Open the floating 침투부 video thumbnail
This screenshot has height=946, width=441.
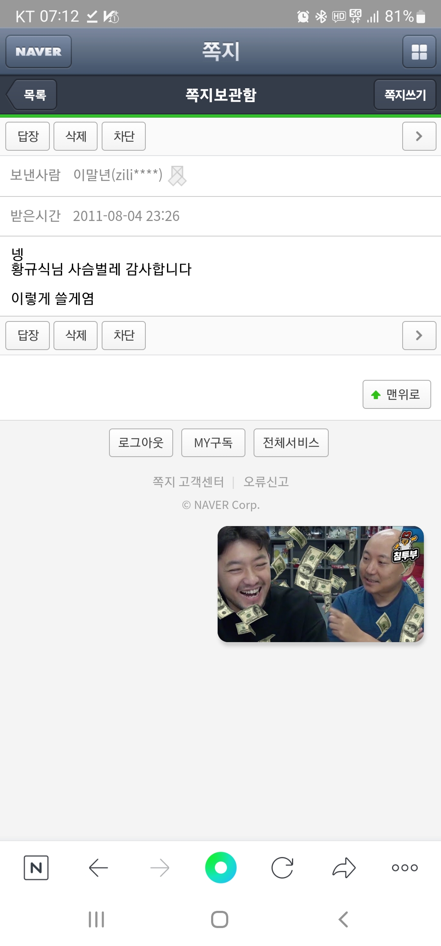[321, 584]
